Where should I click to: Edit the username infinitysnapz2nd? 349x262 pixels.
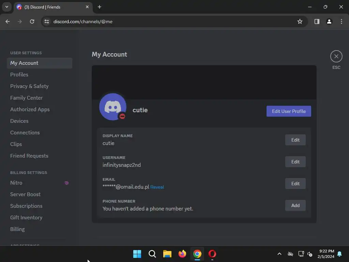tap(295, 162)
